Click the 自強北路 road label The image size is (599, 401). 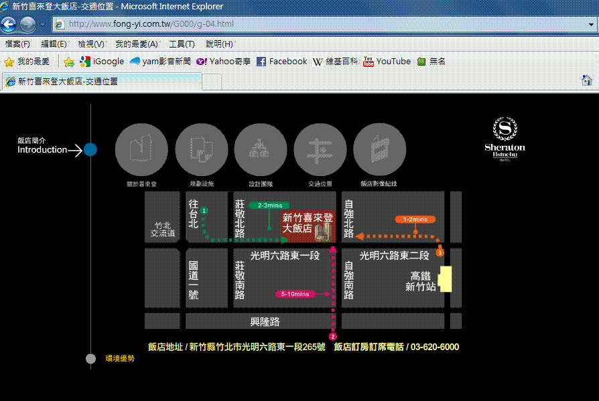(x=349, y=219)
